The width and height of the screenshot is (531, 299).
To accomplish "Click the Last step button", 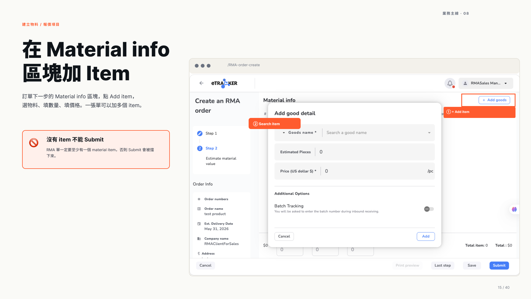I will (442, 266).
